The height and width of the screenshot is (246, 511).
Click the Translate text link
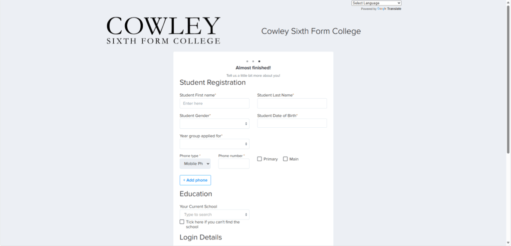coord(394,9)
